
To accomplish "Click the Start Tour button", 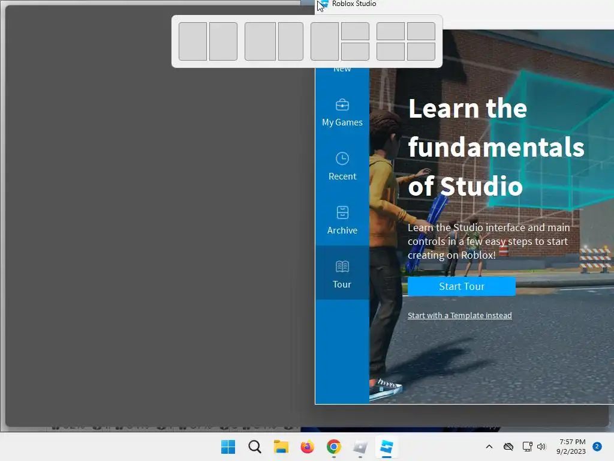I will 461,286.
